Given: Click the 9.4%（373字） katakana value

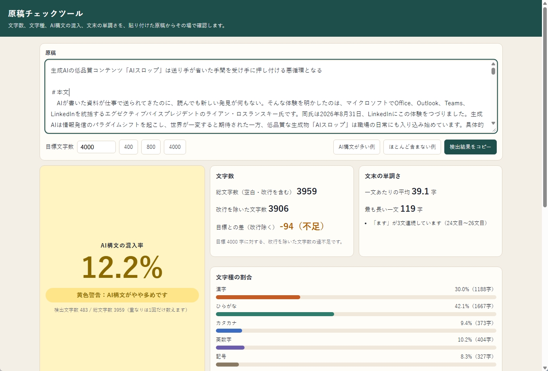Looking at the screenshot, I should 478,323.
